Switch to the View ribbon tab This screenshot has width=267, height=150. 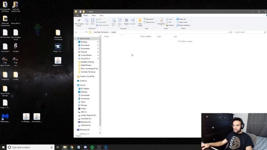tap(101, 15)
